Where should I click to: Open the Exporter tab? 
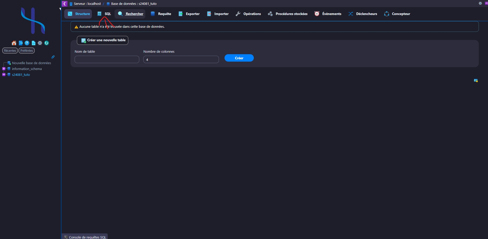189,14
